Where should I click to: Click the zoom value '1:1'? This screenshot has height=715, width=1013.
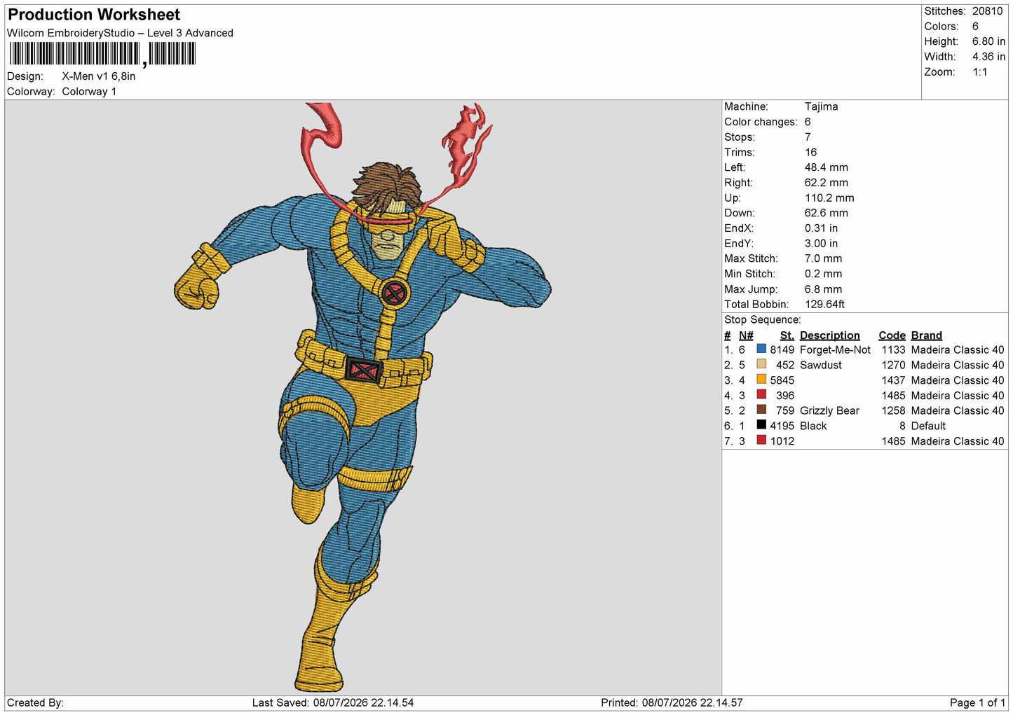click(x=980, y=72)
